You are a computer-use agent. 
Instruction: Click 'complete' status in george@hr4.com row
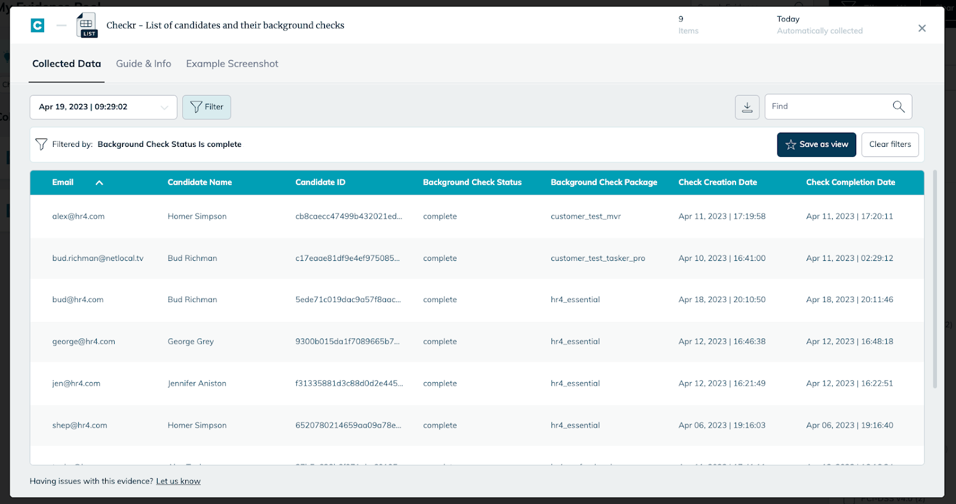(440, 342)
